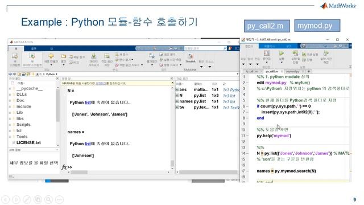Click the green Run arrow in the editor
Image resolution: width=364 pixels, height=205 pixels.
pyautogui.click(x=282, y=54)
